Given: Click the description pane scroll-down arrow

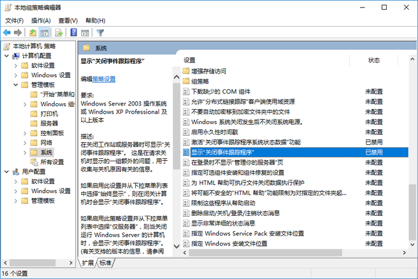Looking at the screenshot, I should (176, 246).
